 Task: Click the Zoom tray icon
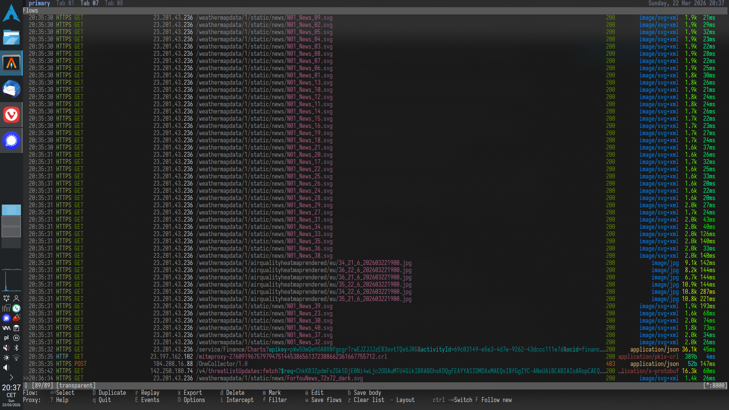tap(16, 308)
